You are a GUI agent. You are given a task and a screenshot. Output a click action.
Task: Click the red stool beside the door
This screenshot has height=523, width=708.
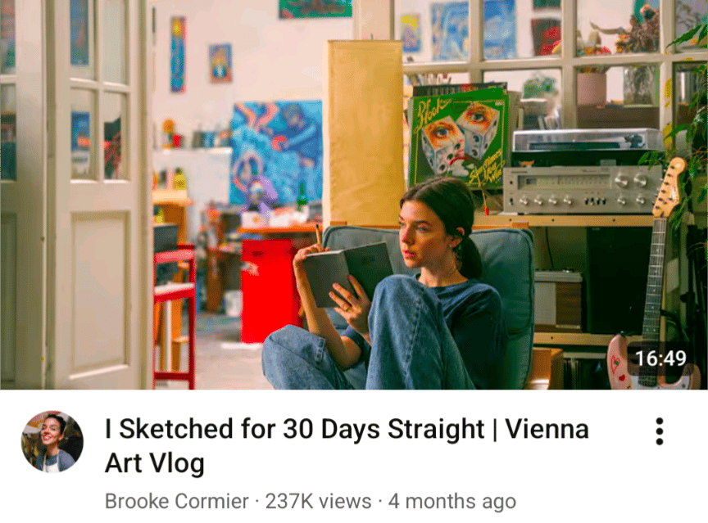click(x=175, y=316)
